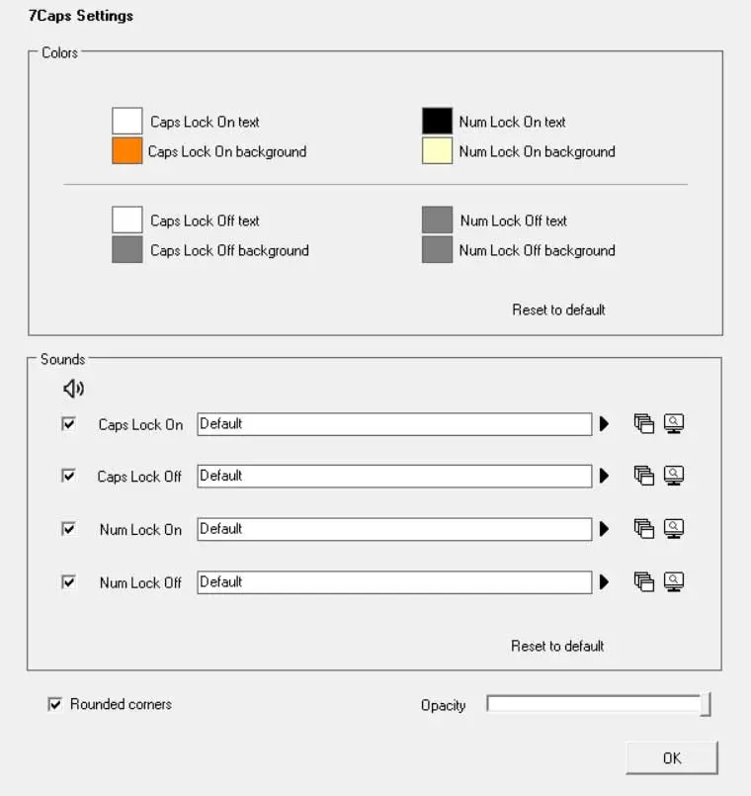Play the Caps Lock On sound
751x796 pixels.
604,424
